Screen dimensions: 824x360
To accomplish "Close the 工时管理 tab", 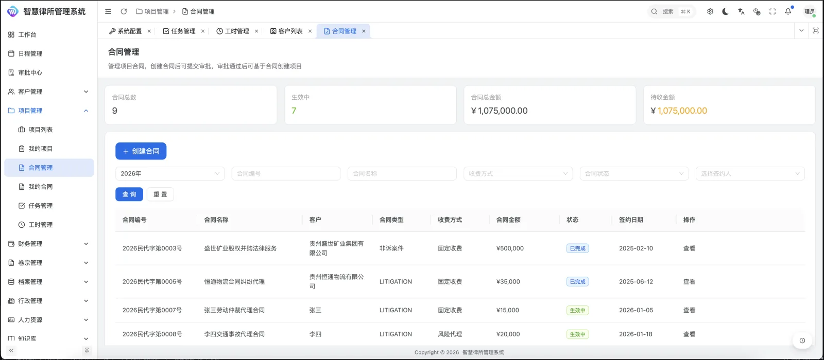I will (256, 31).
